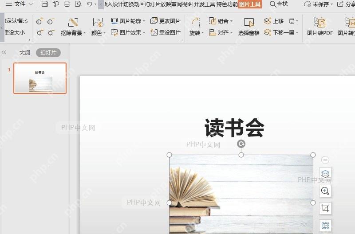Click 下移一层 send backward
This screenshot has height=234, width=355.
click(x=279, y=32)
